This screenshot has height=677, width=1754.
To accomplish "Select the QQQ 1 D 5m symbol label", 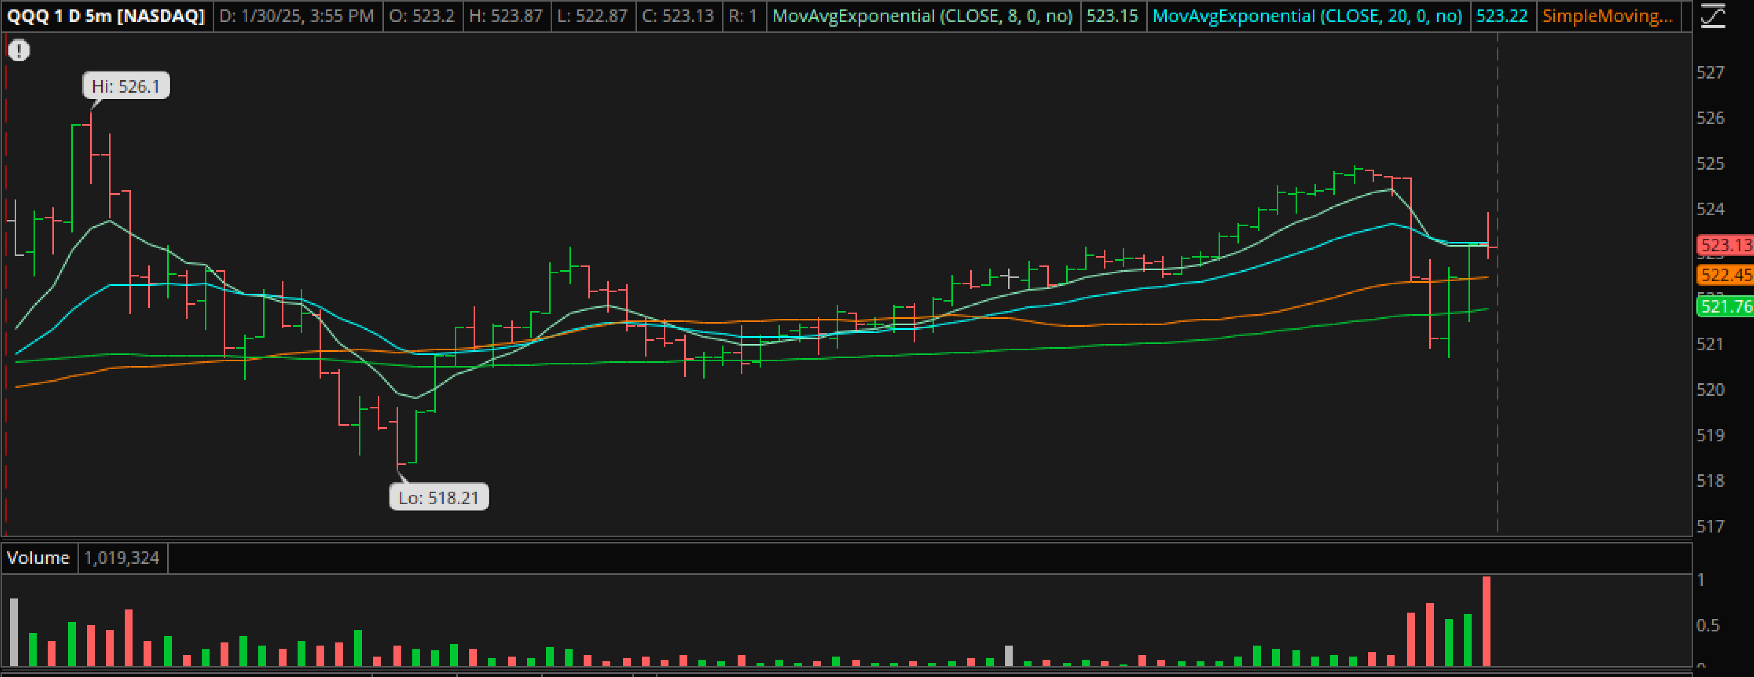I will [106, 16].
